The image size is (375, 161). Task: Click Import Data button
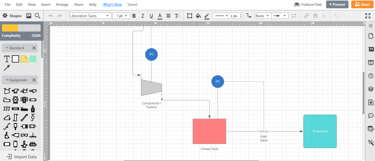pos(21,157)
